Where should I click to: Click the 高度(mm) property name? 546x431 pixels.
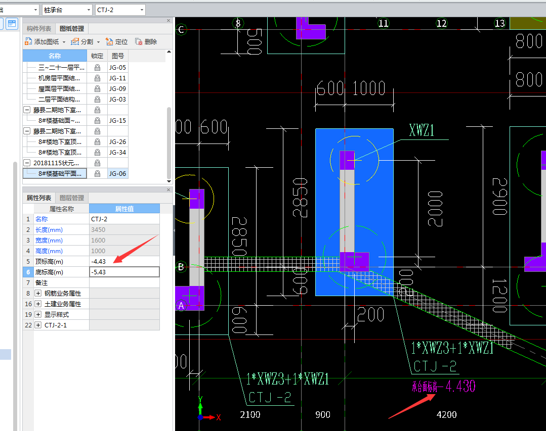click(x=49, y=251)
